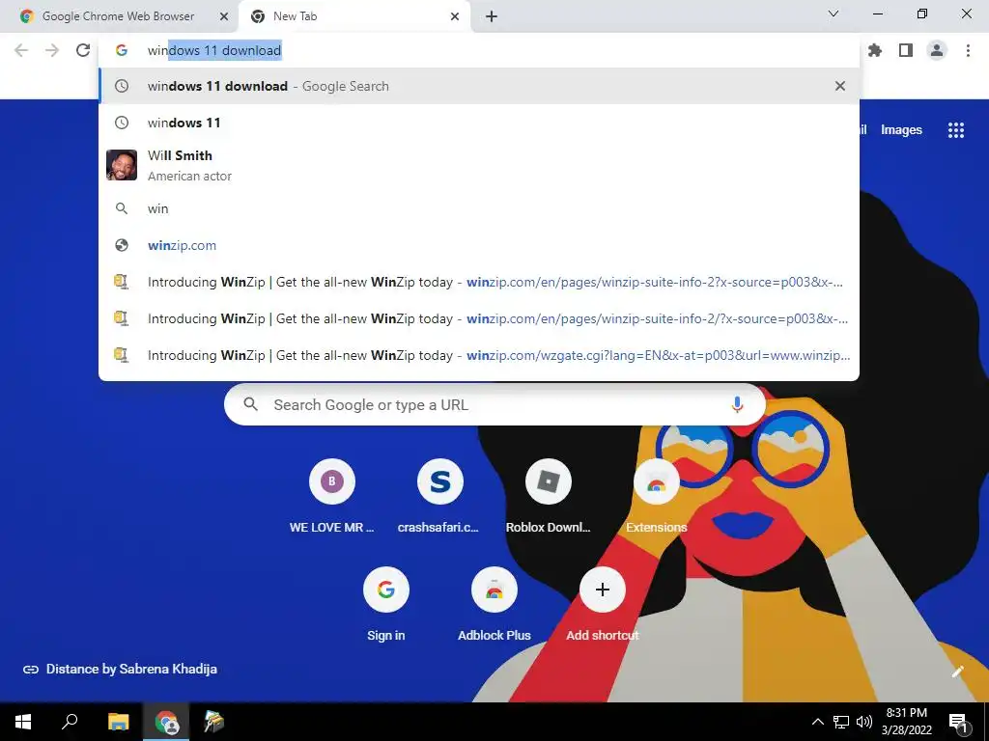Image resolution: width=989 pixels, height=741 pixels.
Task: Open 'Distance by Sabrena Khadija' background credit
Action: pos(120,670)
